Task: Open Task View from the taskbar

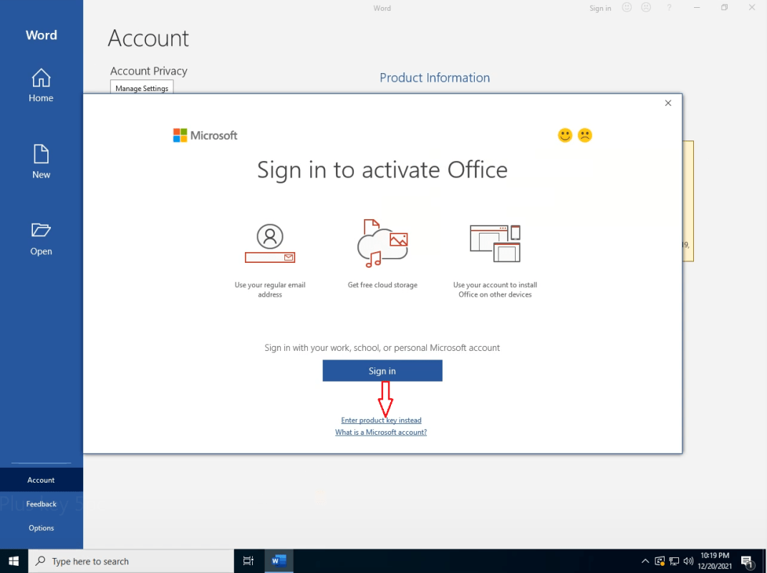Action: [x=249, y=561]
